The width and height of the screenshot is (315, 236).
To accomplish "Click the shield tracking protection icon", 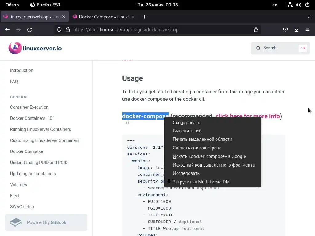I will pos(59,30).
